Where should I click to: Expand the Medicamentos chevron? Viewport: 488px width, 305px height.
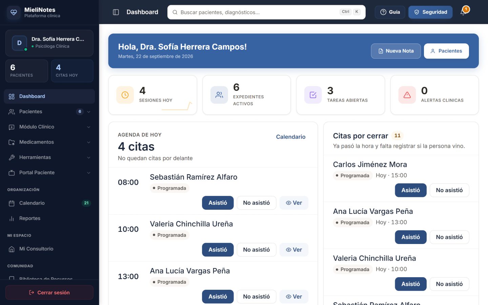pos(89,142)
